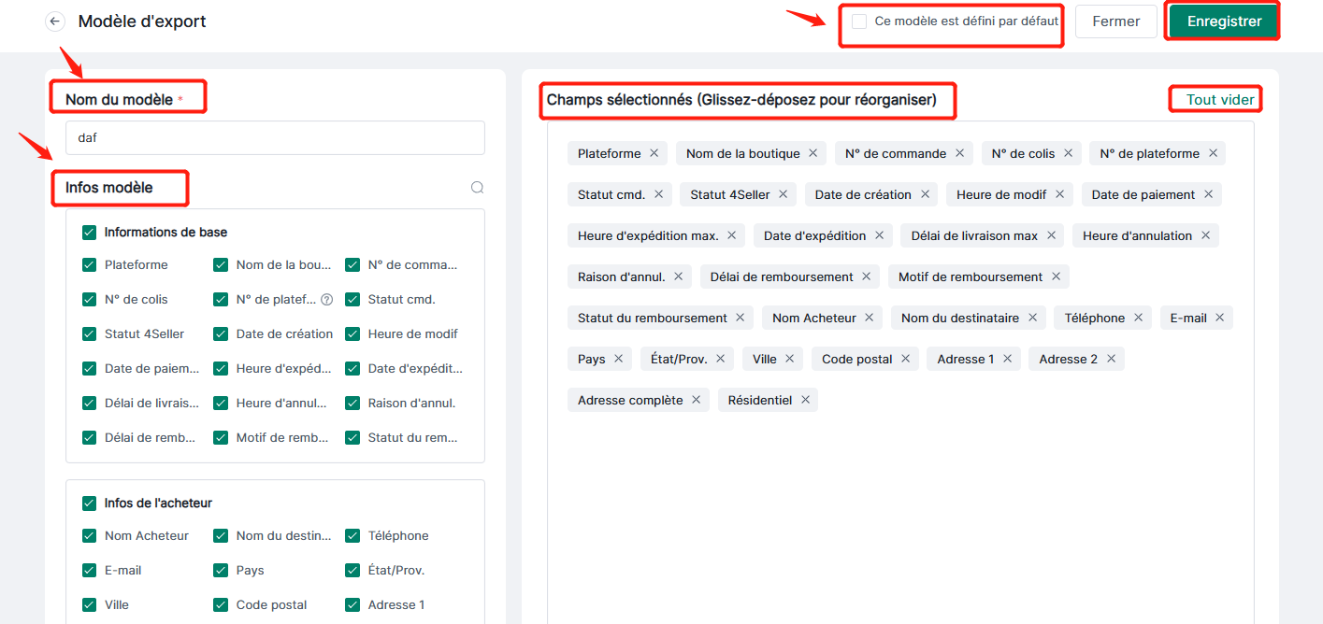
Task: Save the template with Enregistrer
Action: [x=1224, y=21]
